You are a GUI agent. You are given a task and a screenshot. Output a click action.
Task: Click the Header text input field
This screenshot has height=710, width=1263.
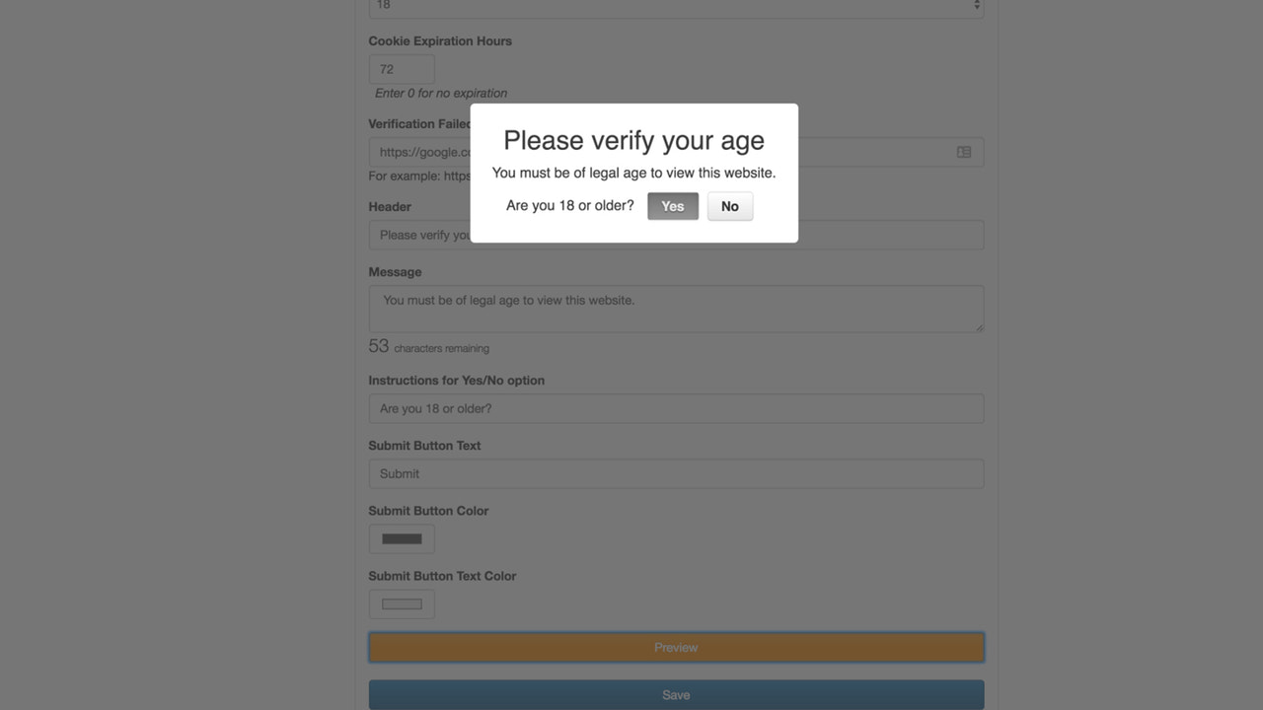coord(676,235)
